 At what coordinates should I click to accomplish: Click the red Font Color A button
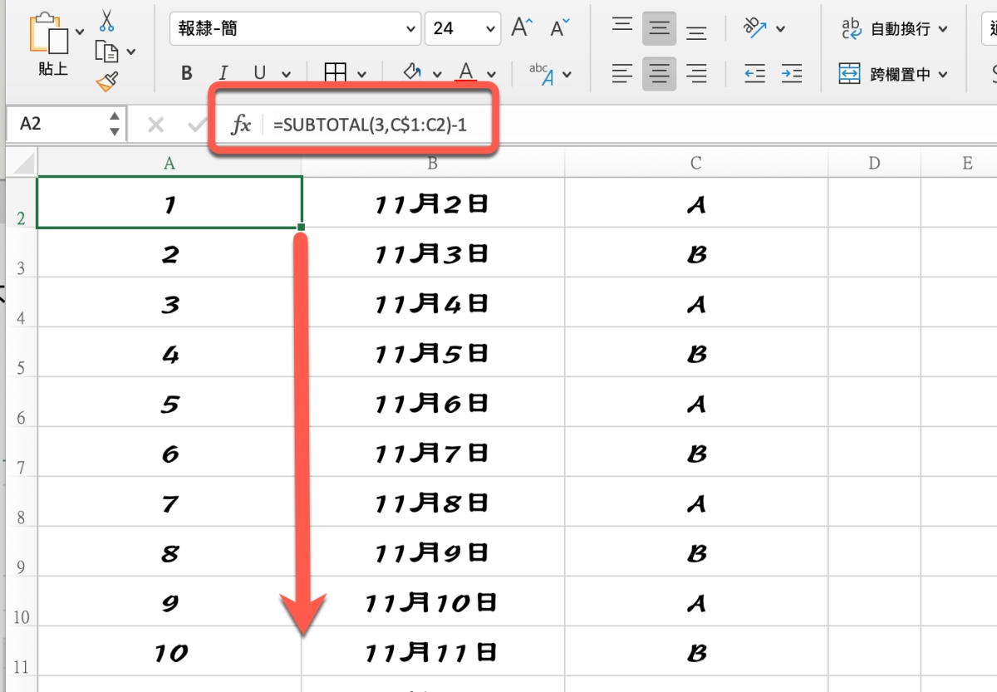(466, 72)
